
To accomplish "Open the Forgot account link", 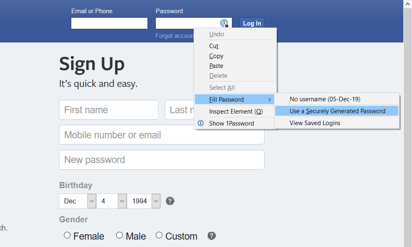I will [174, 36].
